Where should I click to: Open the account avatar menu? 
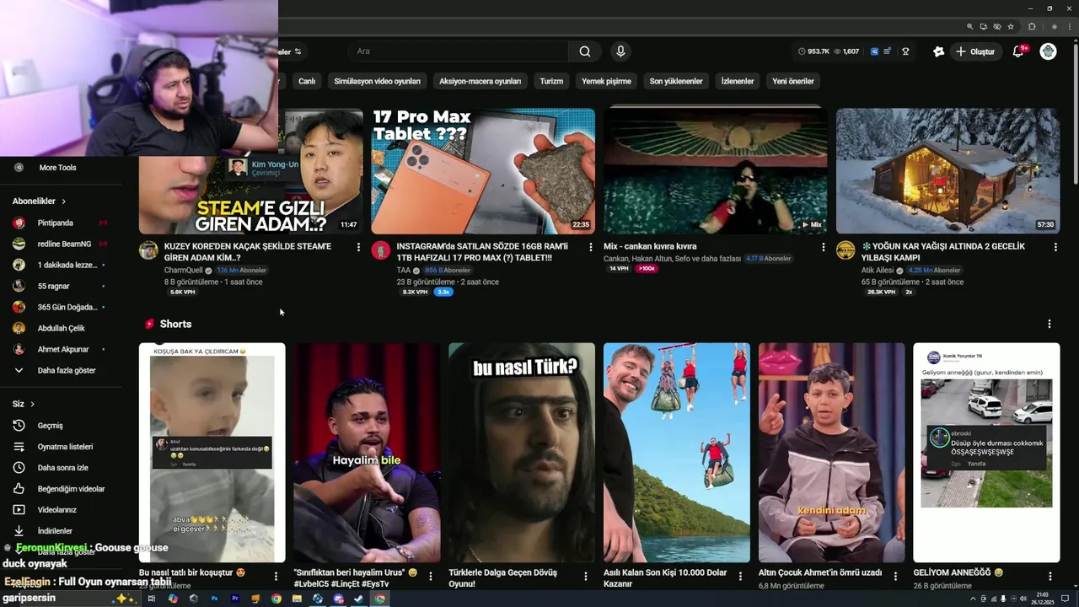point(1048,51)
